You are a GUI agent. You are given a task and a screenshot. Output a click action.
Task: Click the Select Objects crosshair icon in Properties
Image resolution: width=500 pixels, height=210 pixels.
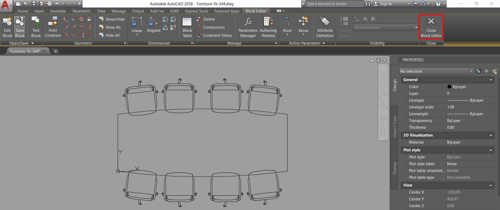click(486, 71)
